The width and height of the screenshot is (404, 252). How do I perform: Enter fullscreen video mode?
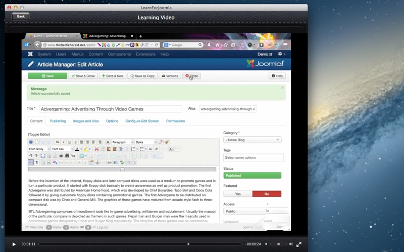pyautogui.click(x=298, y=244)
